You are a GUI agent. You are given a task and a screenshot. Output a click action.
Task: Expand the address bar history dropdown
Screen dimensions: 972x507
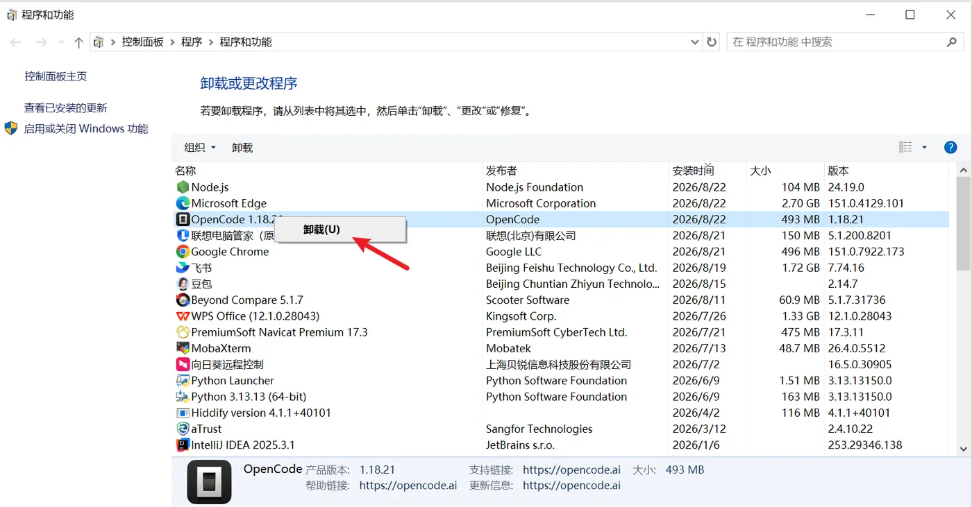click(x=695, y=42)
